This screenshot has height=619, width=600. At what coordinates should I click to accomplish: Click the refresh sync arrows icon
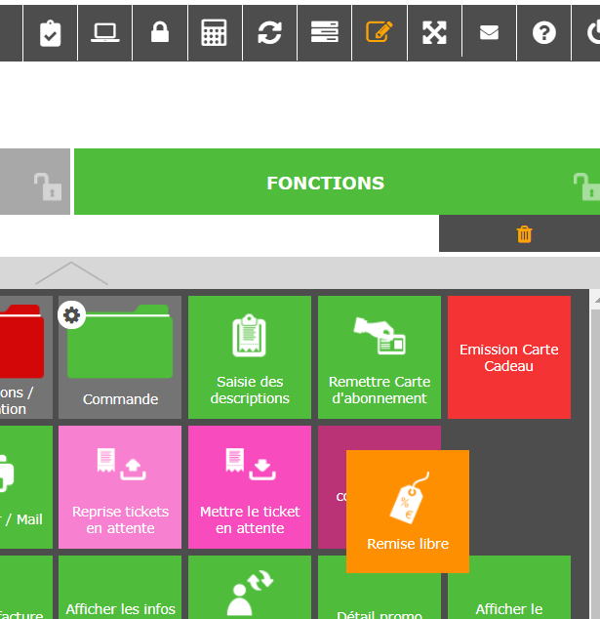click(269, 32)
